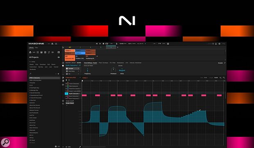Open the FX / Filter page
The image size is (254, 148).
point(113,63)
